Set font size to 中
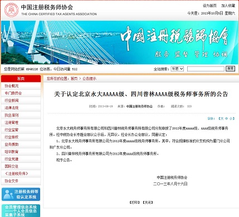Image resolution: width=239 pixels, height=217 pixels. (226, 118)
